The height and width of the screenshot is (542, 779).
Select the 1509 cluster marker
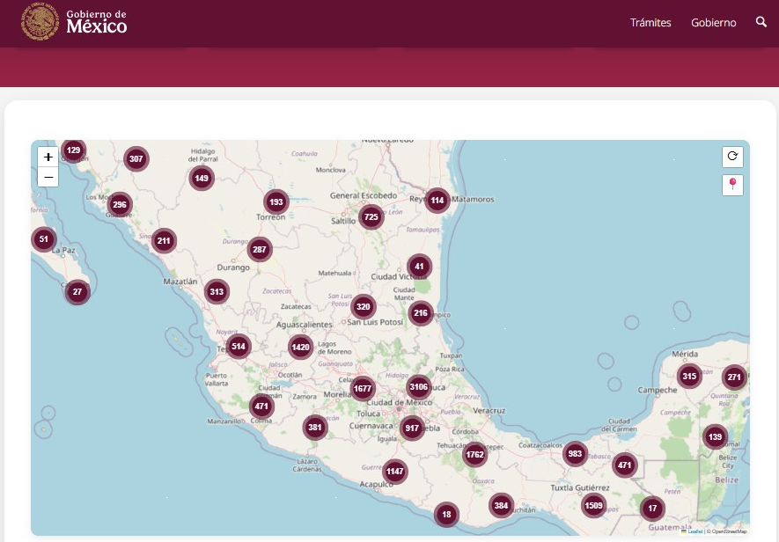[593, 505]
